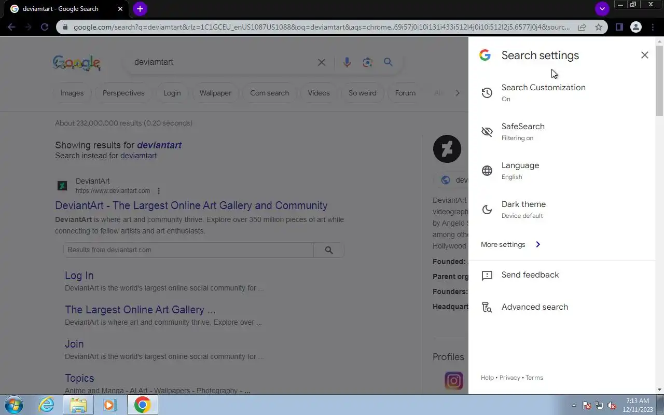Click the Advanced search magnifier icon
The height and width of the screenshot is (415, 664).
pos(487,307)
